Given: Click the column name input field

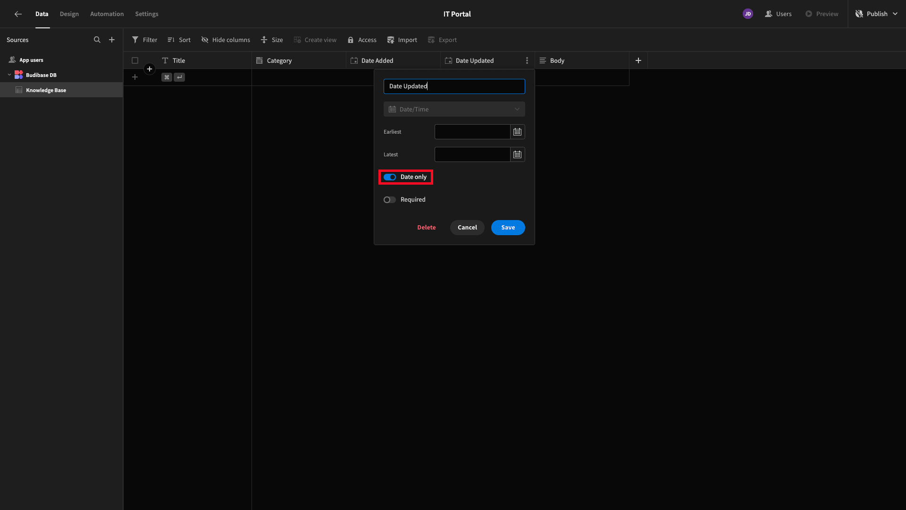Looking at the screenshot, I should [454, 86].
